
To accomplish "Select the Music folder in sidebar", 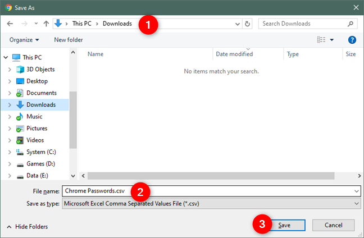I will pyautogui.click(x=34, y=116).
